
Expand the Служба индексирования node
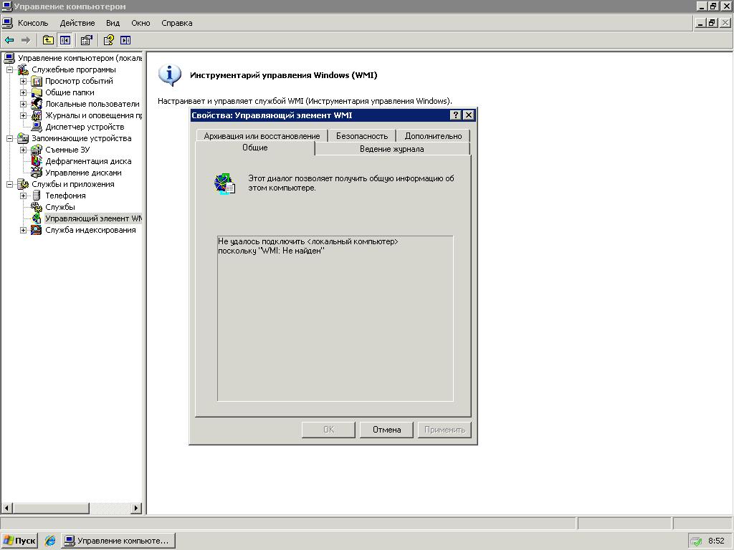click(23, 230)
